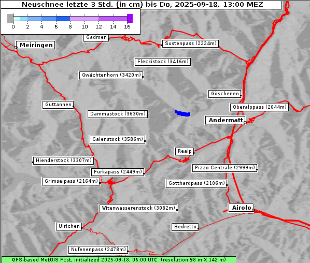Click the Dammastock (3630m) label
310x263 pixels.
click(118, 114)
